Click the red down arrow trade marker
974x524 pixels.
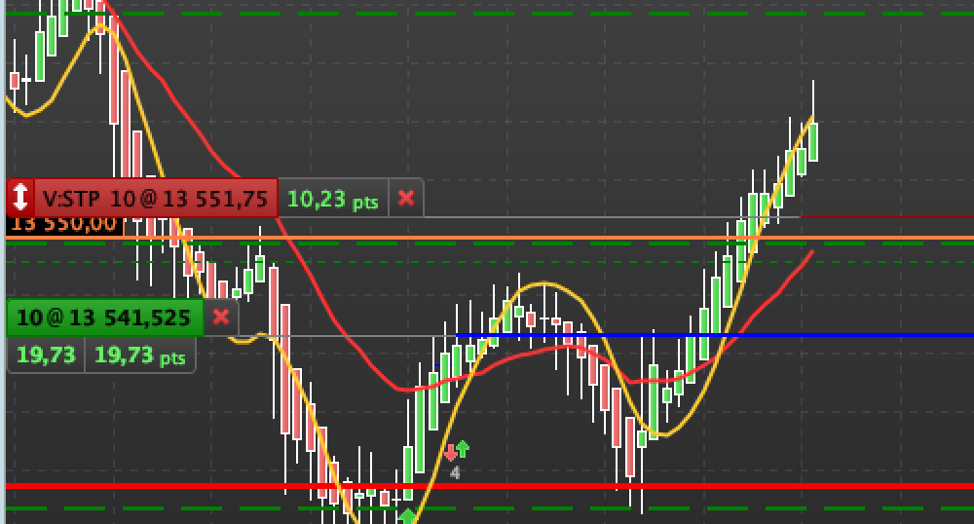[450, 453]
